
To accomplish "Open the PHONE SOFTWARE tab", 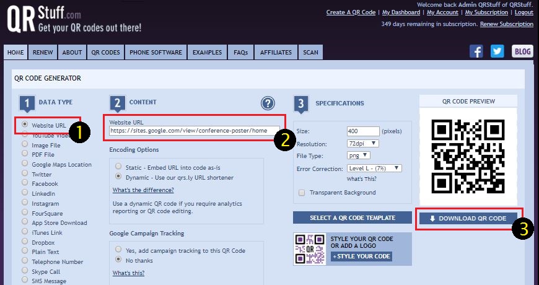I will click(x=156, y=52).
